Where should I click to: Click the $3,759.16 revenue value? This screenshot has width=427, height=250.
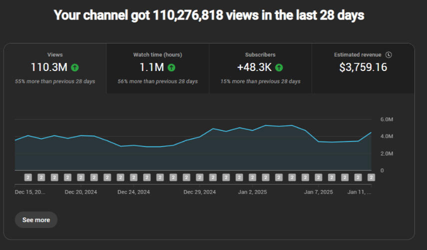point(363,67)
